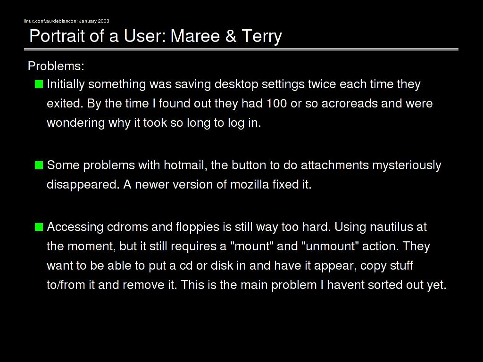The height and width of the screenshot is (362, 483).
Task: Click the "Problems:" heading
Action: click(56, 66)
